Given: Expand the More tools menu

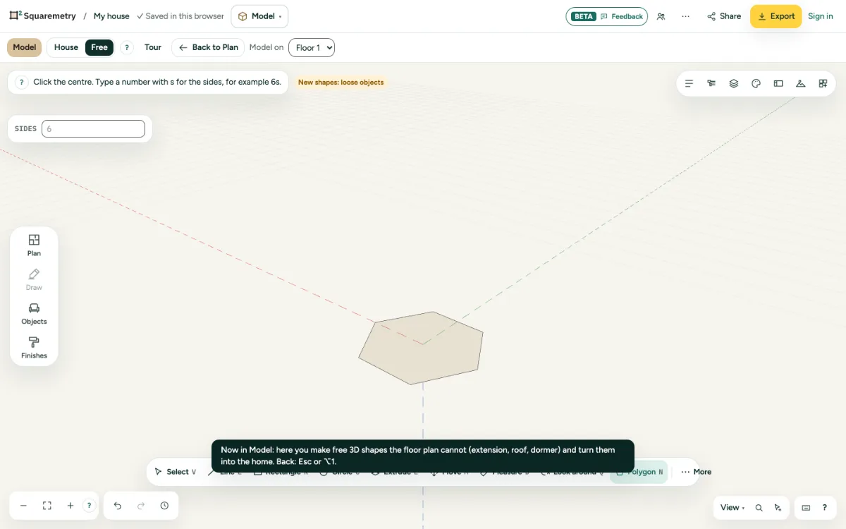Looking at the screenshot, I should coord(696,472).
